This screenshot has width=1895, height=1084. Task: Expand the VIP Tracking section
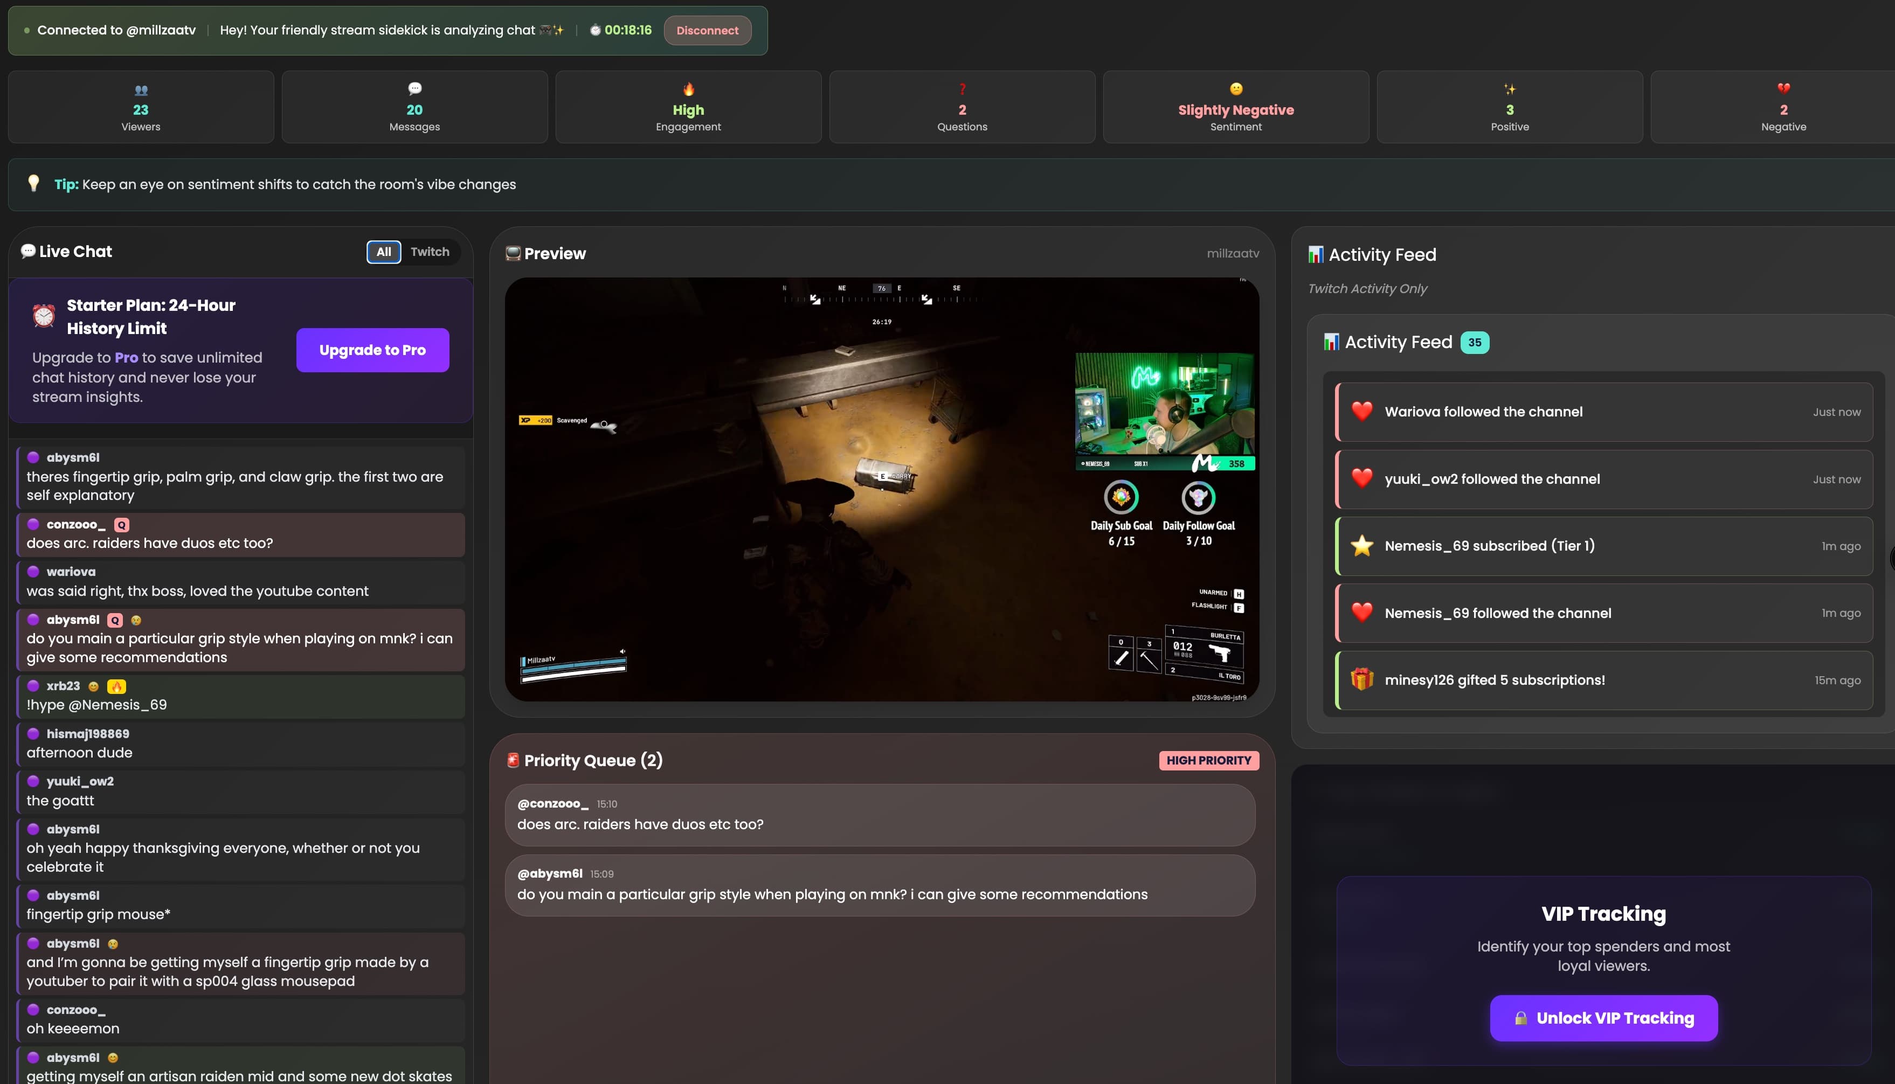coord(1602,914)
